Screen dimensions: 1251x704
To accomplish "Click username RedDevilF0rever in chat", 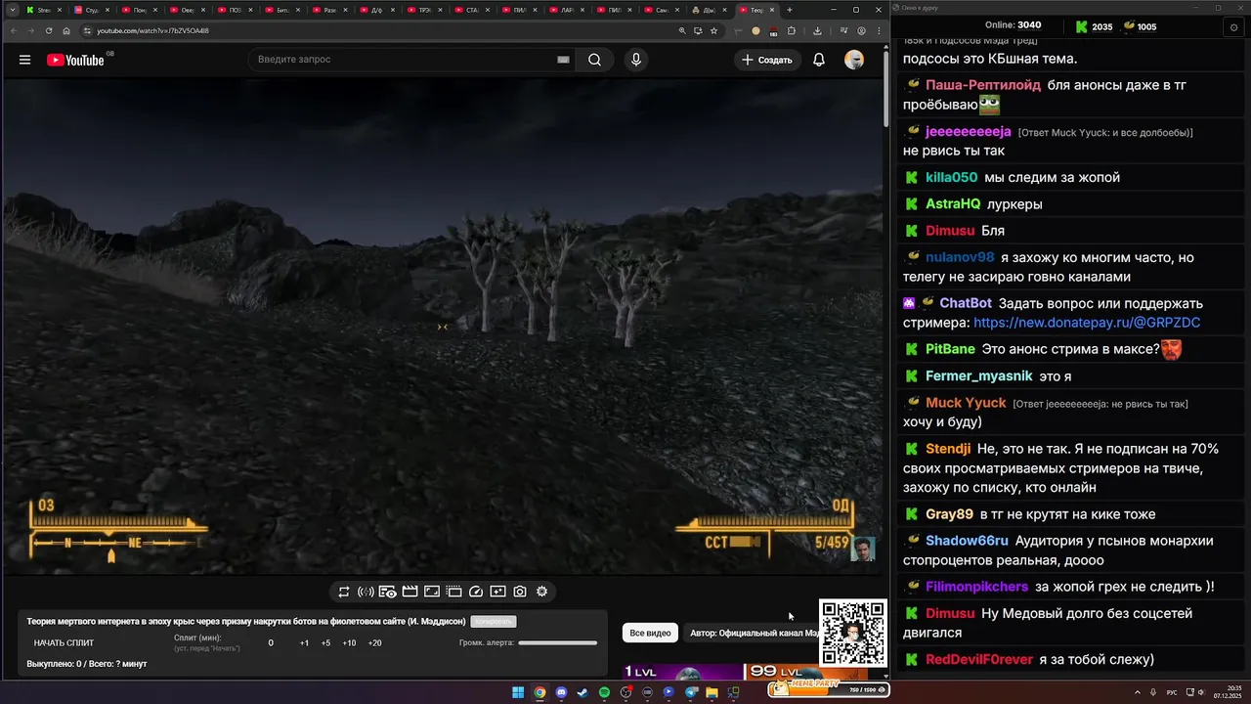I will click(x=979, y=660).
